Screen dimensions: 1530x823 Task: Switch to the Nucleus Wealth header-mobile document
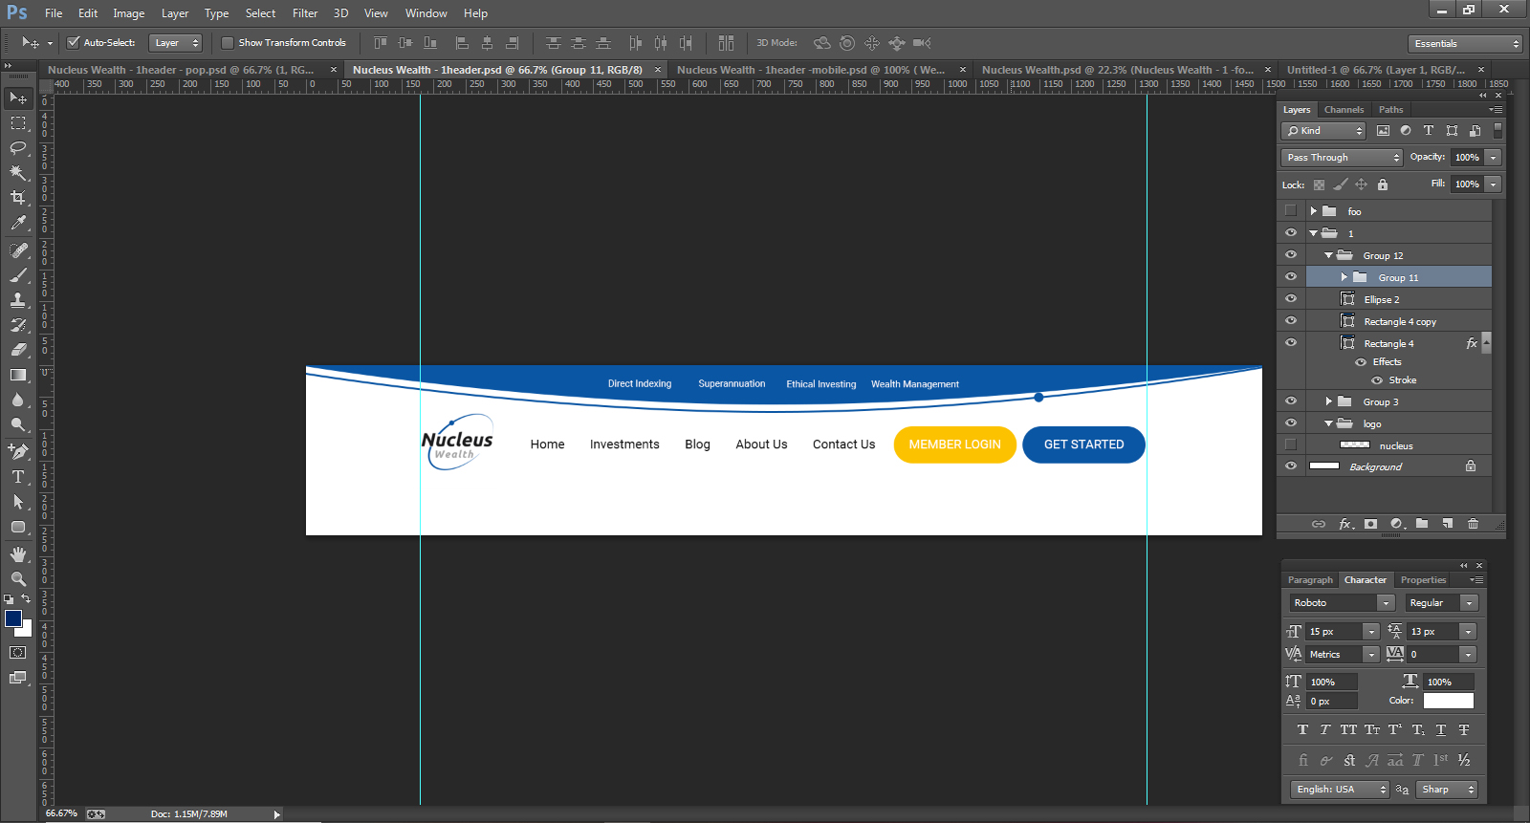(810, 70)
